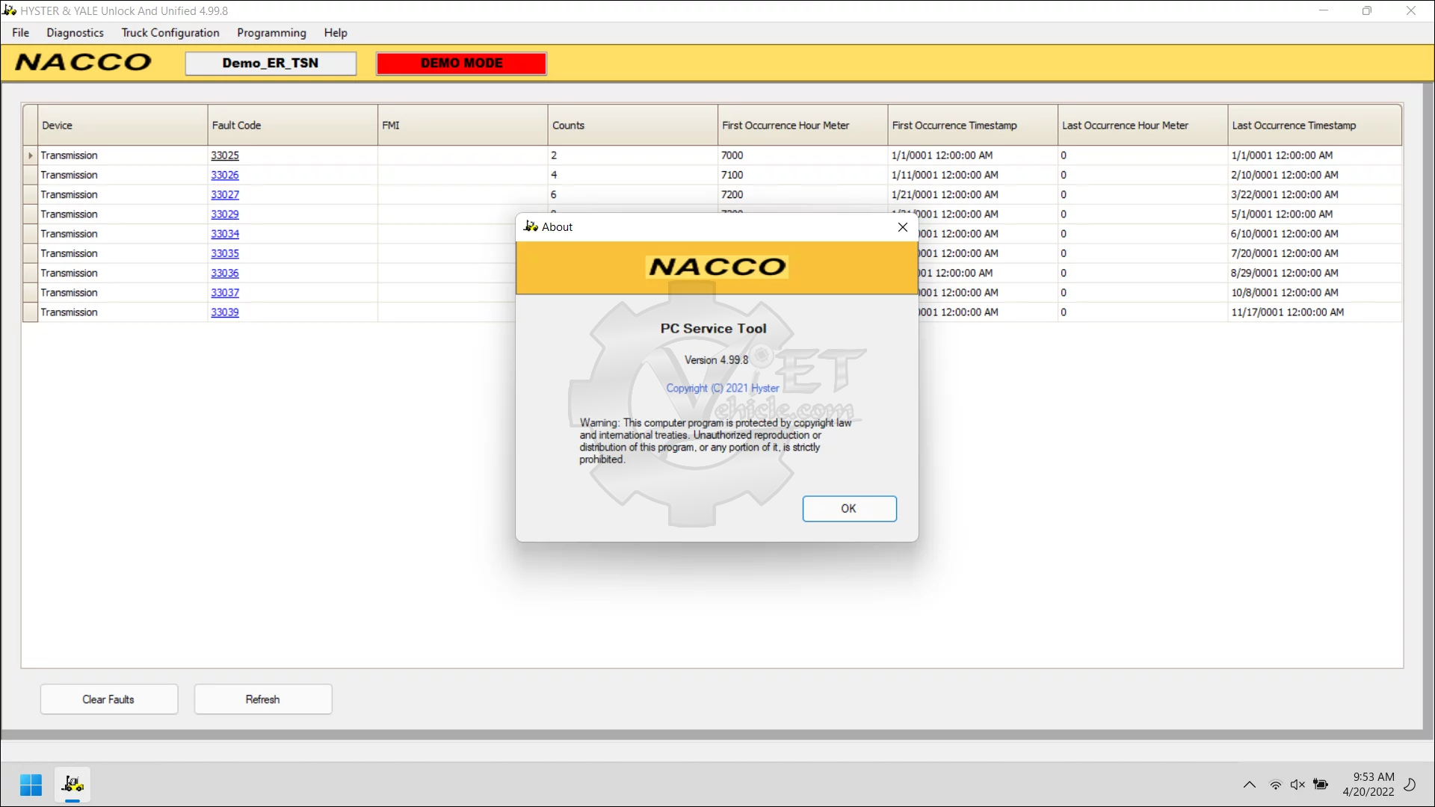Open fault code 33029 link

pyautogui.click(x=225, y=214)
